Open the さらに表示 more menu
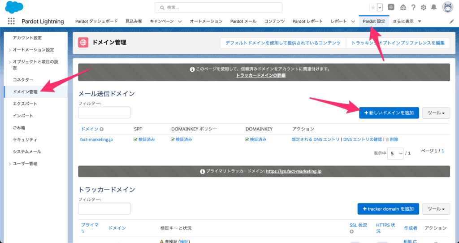This screenshot has height=243, width=459. pos(407,21)
